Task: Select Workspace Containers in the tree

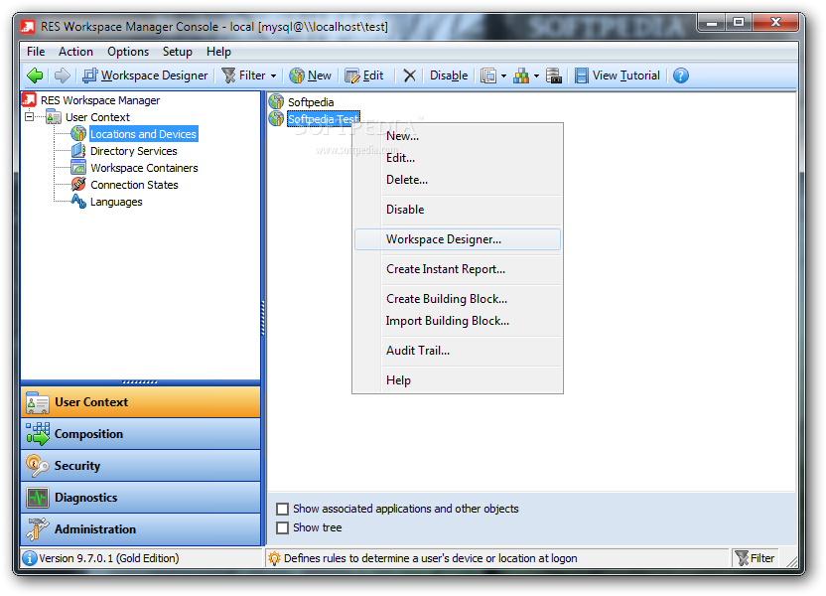Action: tap(144, 168)
